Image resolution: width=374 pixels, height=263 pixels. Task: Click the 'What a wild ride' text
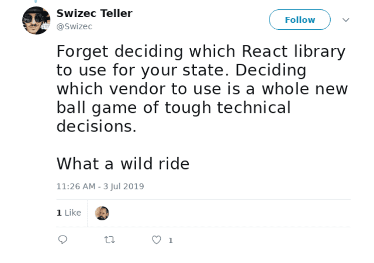[123, 164]
